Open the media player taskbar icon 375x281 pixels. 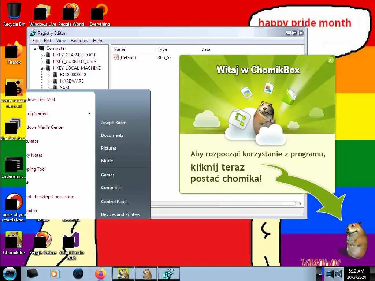[54, 274]
